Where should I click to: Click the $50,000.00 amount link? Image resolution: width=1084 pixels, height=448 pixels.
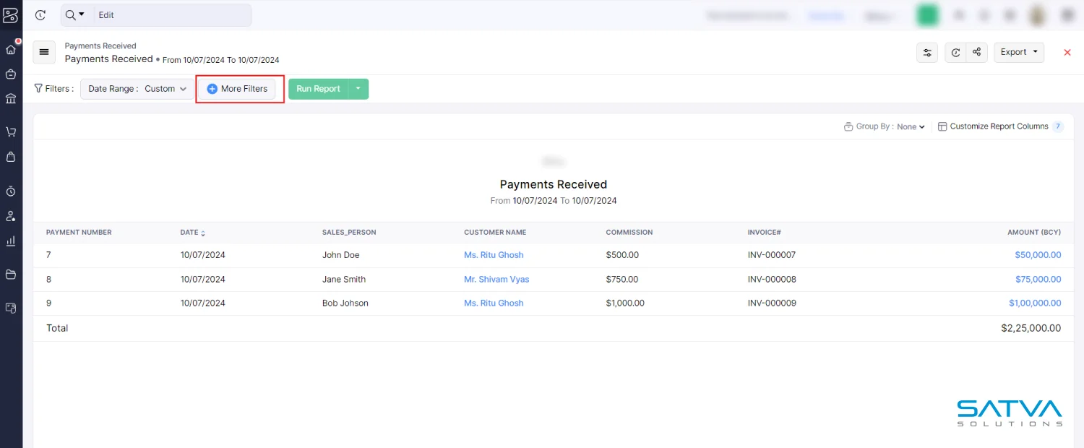tap(1038, 255)
